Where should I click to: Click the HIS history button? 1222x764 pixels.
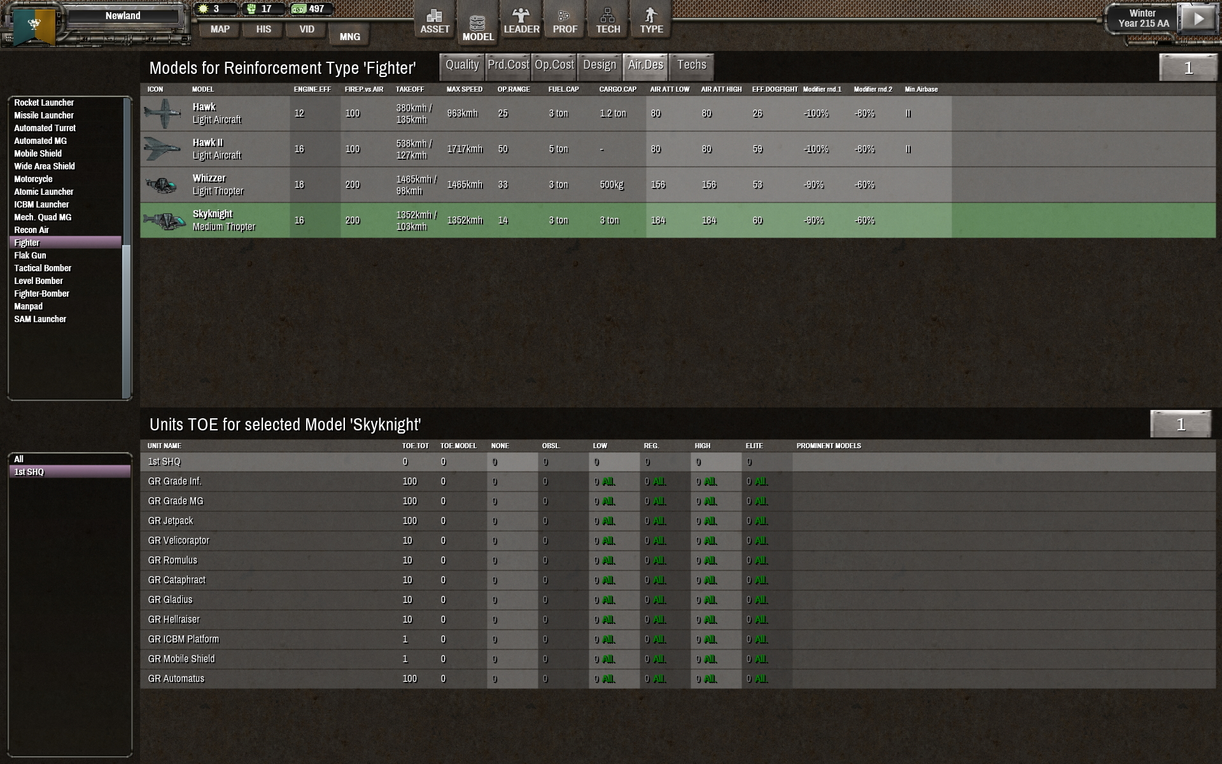coord(263,29)
